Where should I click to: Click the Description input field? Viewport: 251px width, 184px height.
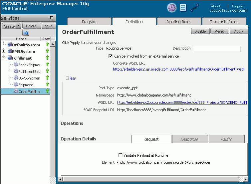click(x=217, y=49)
